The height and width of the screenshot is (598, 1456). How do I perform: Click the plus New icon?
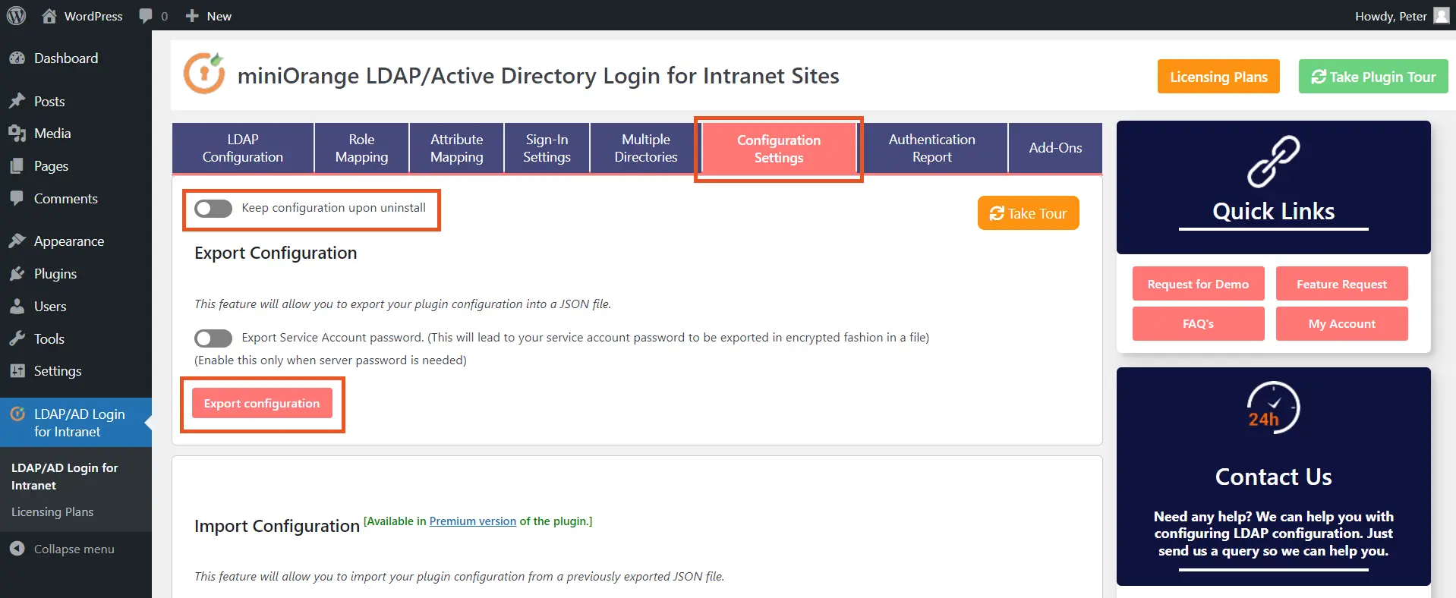coord(192,16)
